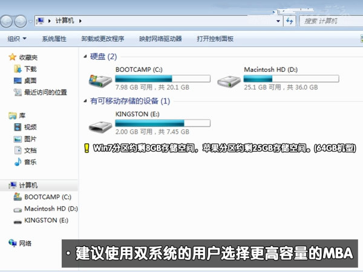Open 桌面 in the favorites list

pos(30,80)
